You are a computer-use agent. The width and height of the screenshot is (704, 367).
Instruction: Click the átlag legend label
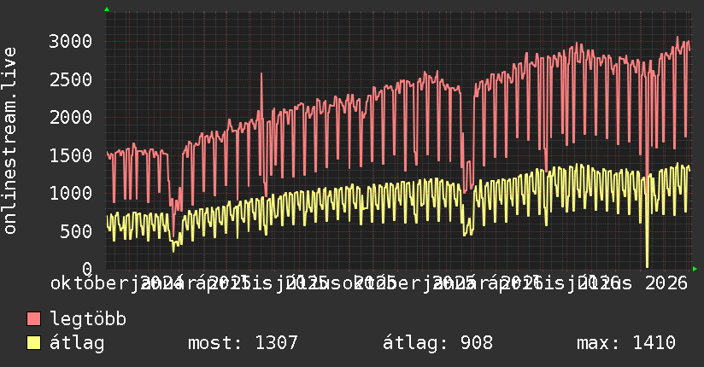click(x=77, y=343)
